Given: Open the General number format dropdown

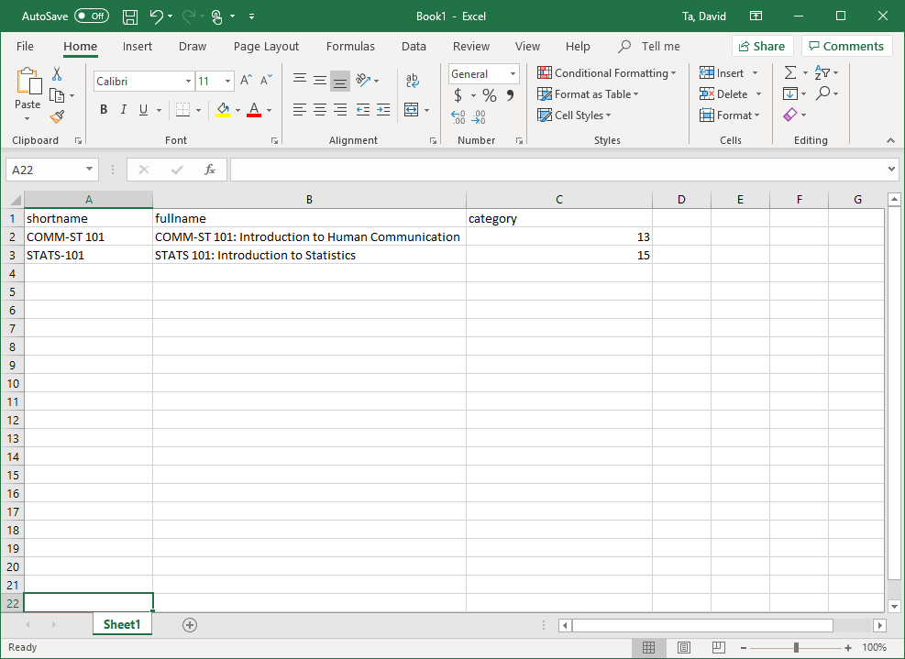Looking at the screenshot, I should pos(513,74).
